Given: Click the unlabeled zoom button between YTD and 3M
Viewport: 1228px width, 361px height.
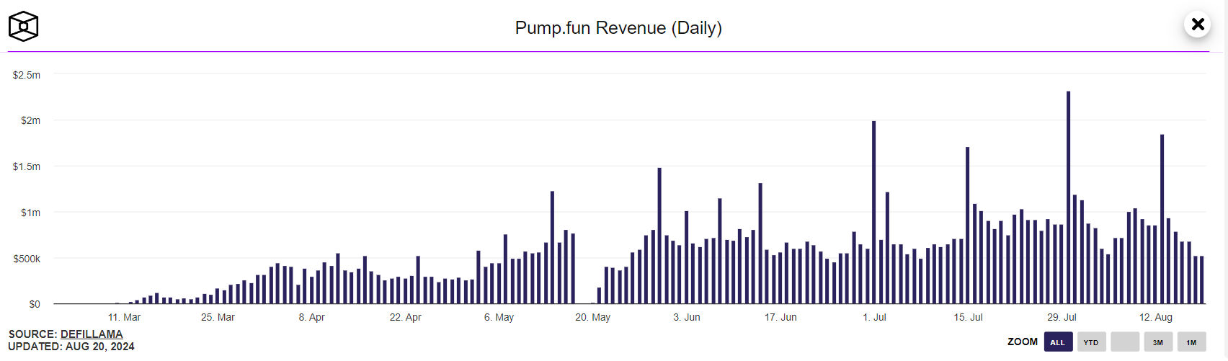Looking at the screenshot, I should 1125,342.
